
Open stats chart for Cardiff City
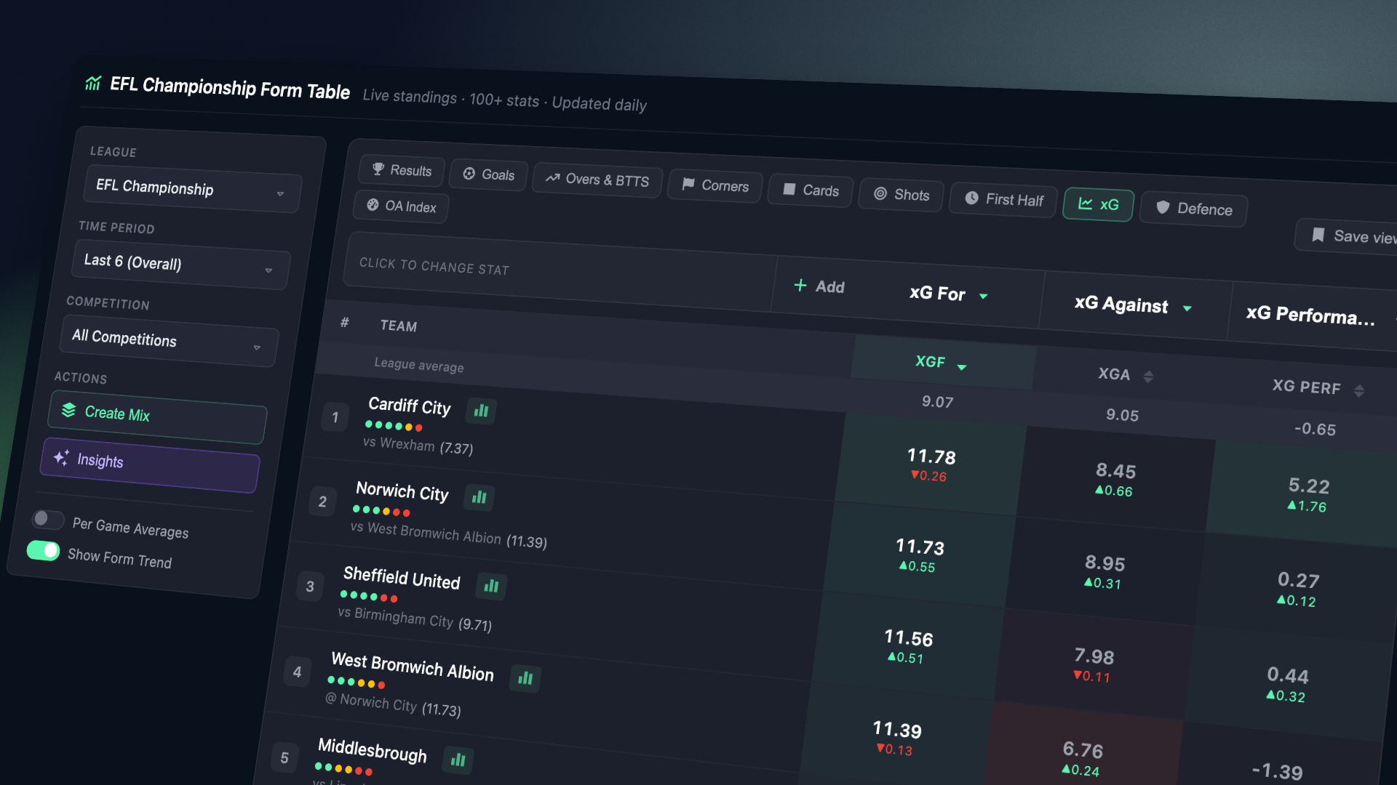click(481, 411)
